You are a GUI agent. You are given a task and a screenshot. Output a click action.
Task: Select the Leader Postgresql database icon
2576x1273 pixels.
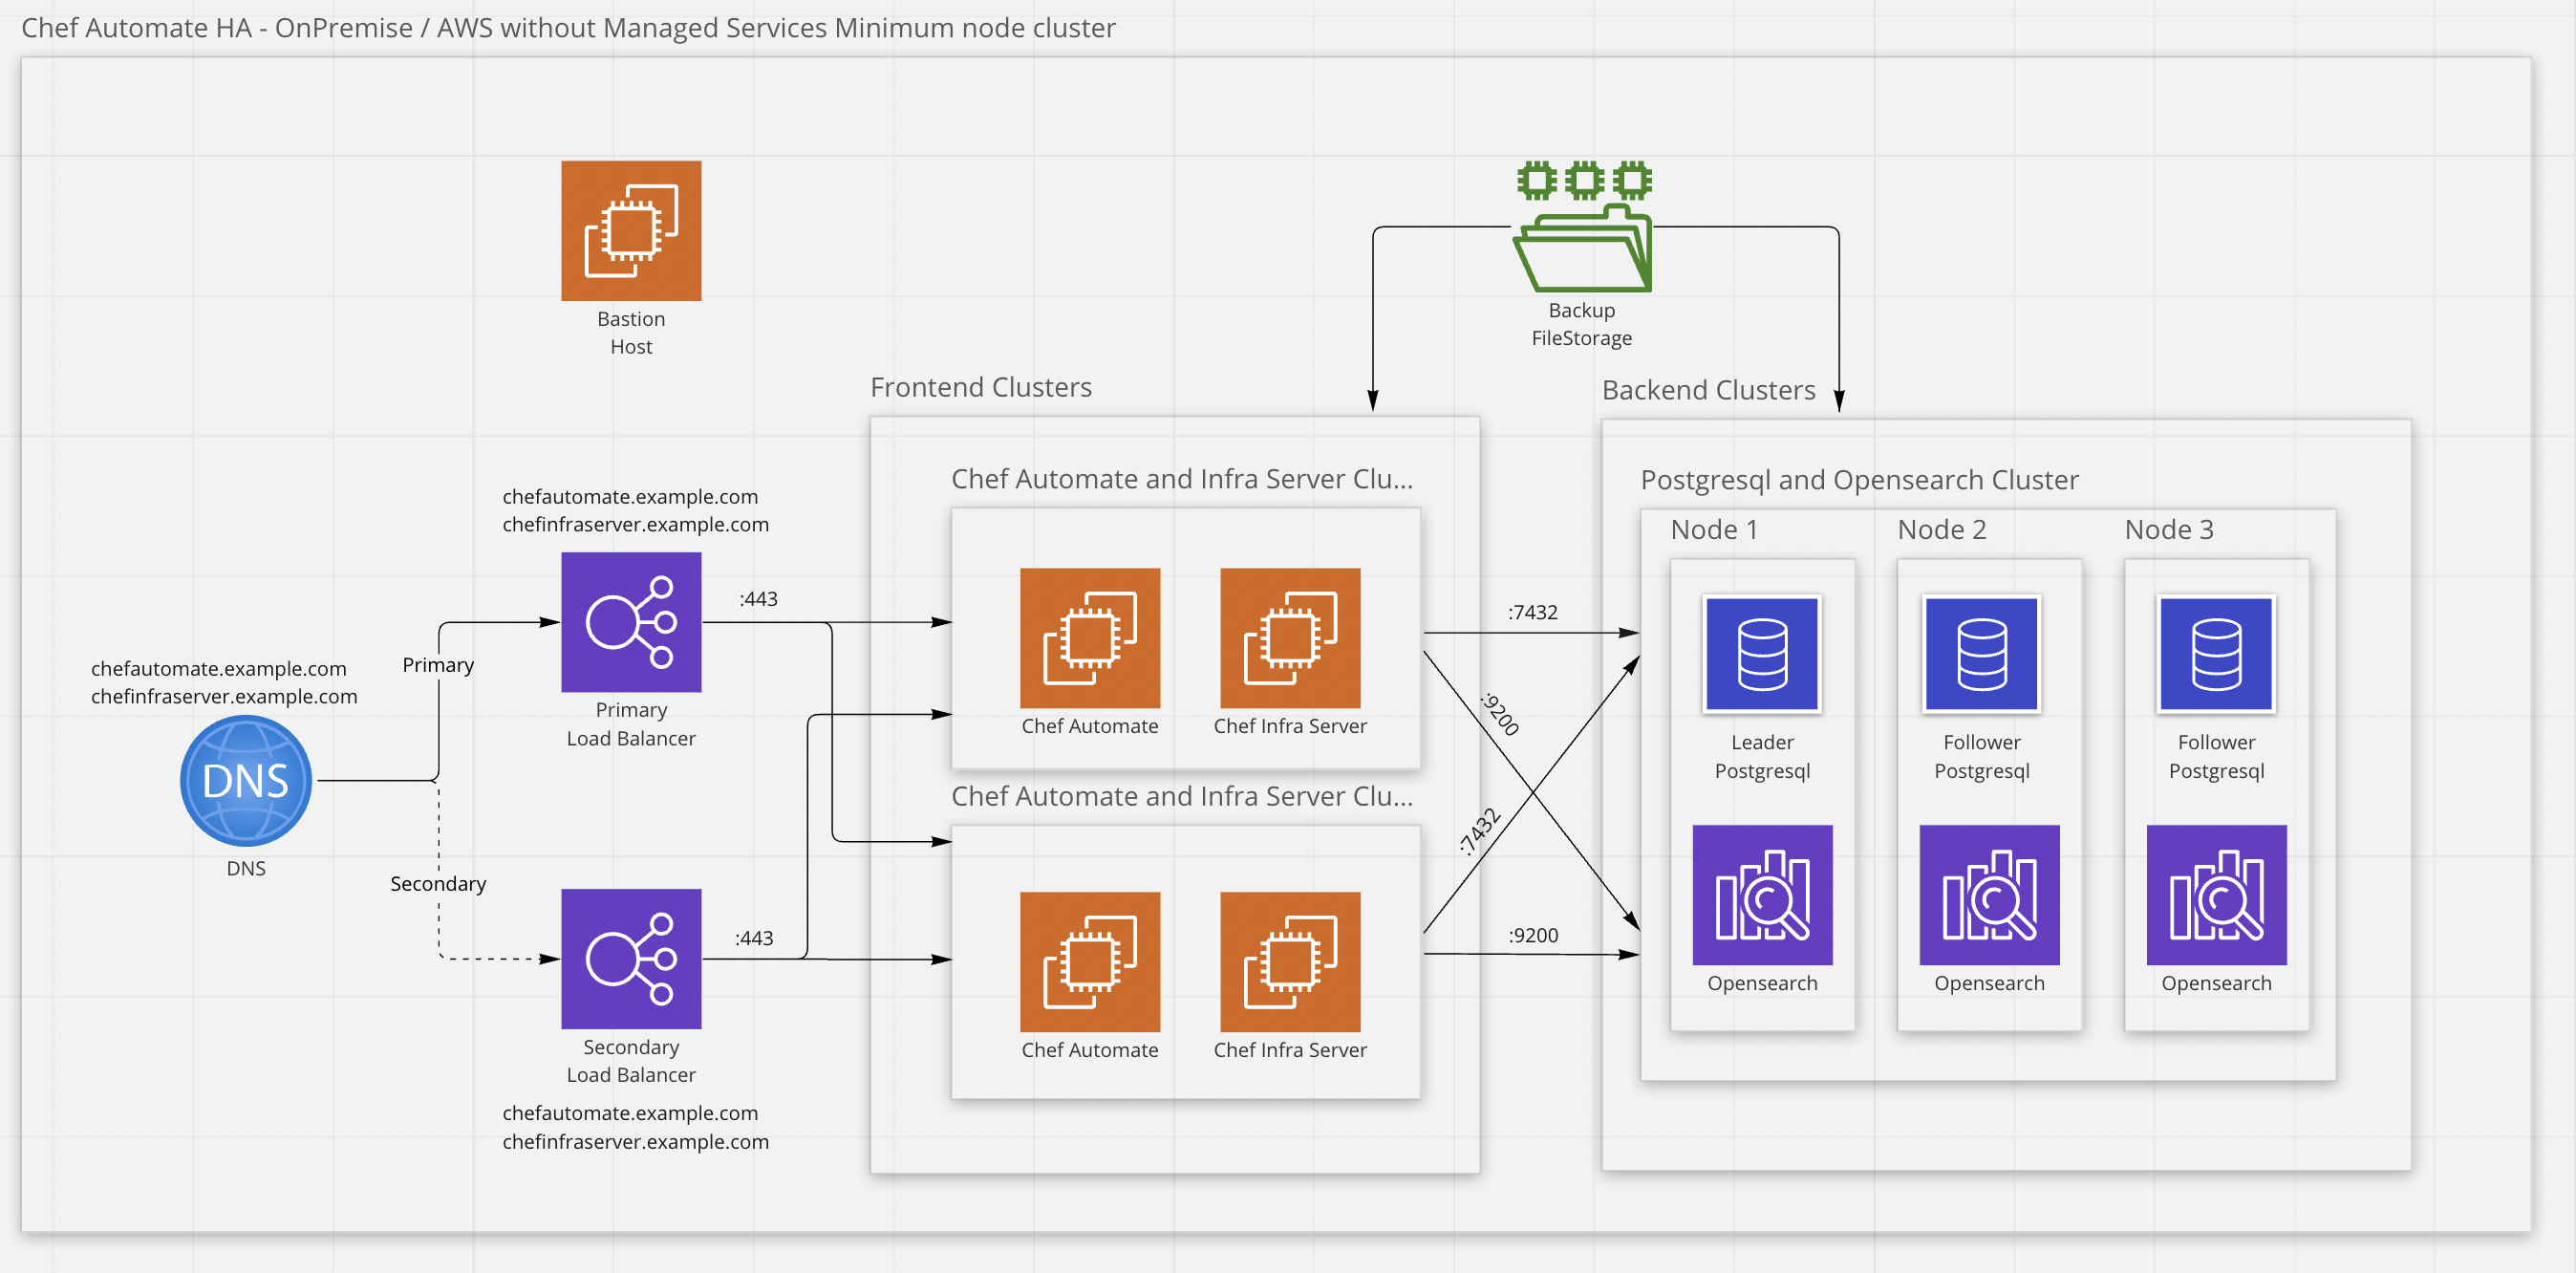click(x=1762, y=654)
